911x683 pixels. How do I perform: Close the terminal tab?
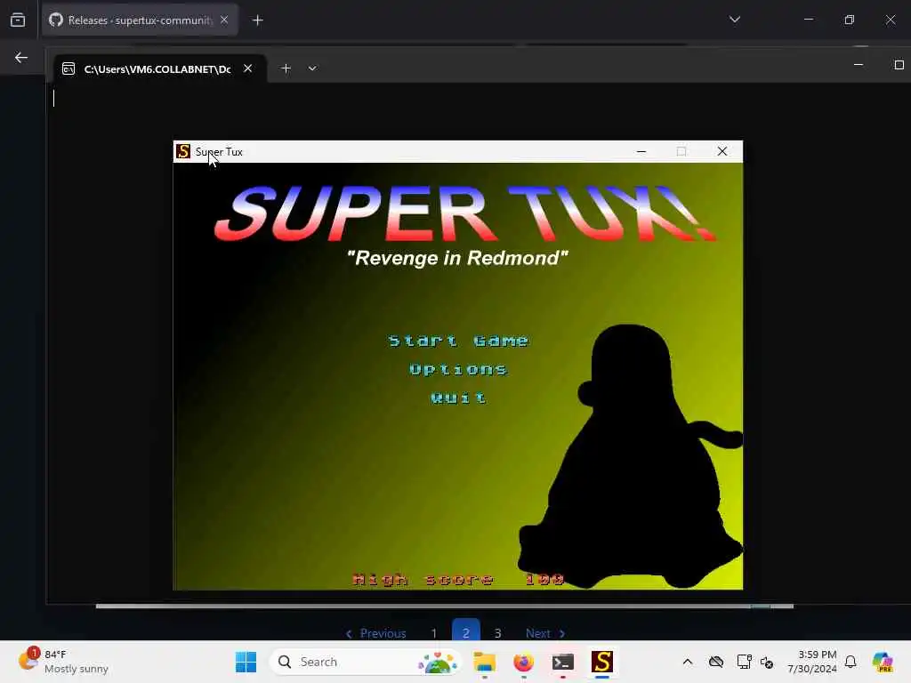248,68
